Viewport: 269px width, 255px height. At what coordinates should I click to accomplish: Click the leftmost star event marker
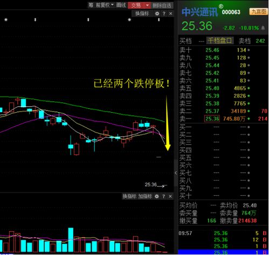pos(6,19)
